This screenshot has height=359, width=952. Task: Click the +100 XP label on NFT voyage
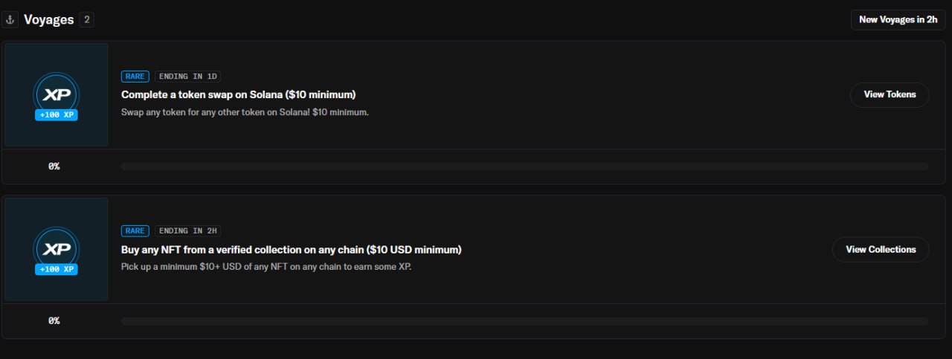(57, 269)
